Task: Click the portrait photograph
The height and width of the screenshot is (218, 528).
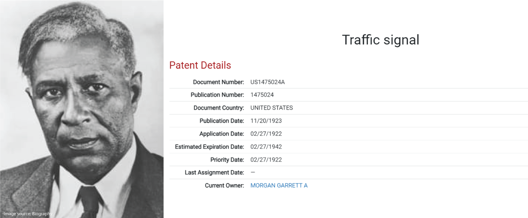Action: pyautogui.click(x=82, y=109)
